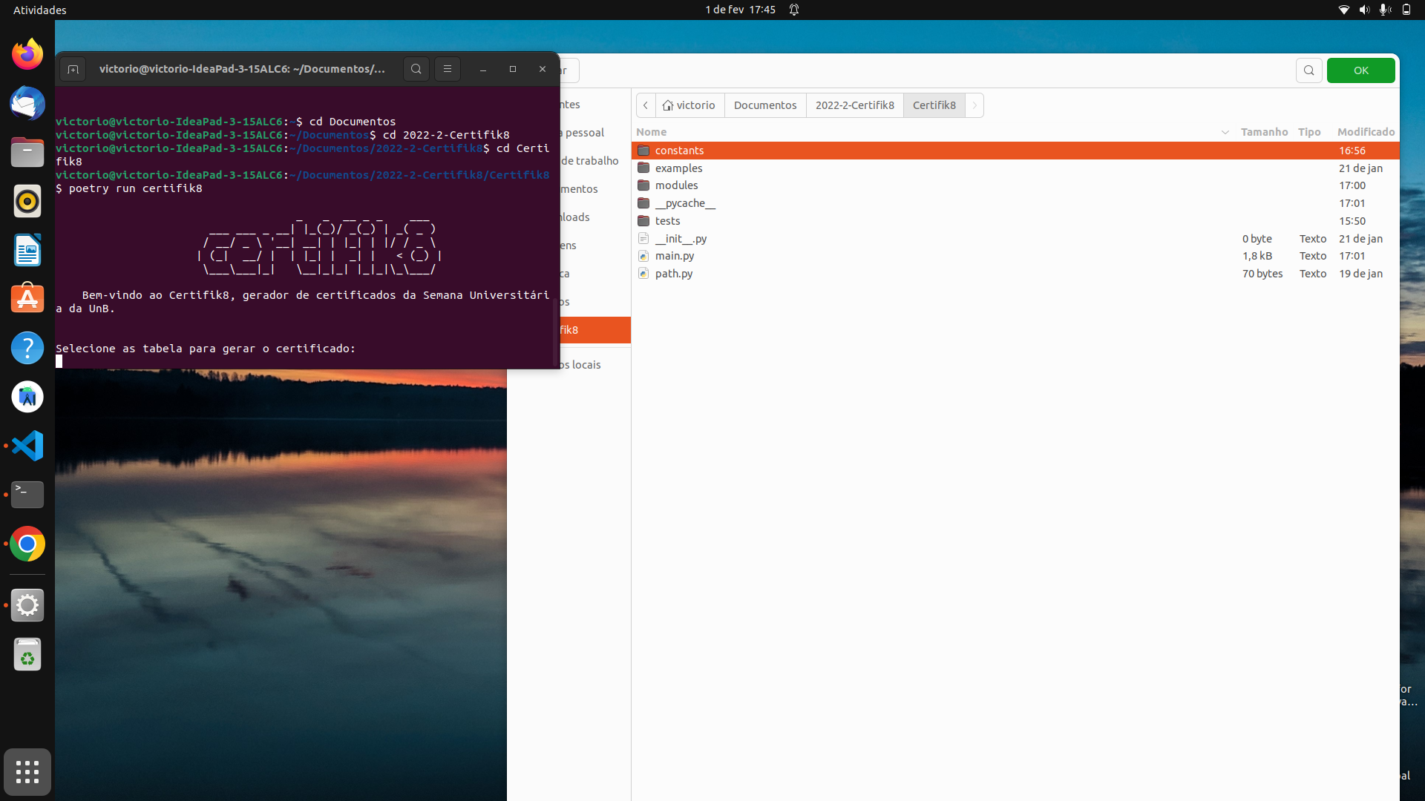The height and width of the screenshot is (801, 1425).
Task: Select the __init__.py file
Action: [1015, 239]
